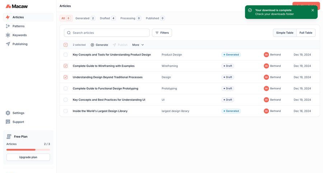Click the Prototyping keyword cell
The width and height of the screenshot is (323, 173).
tap(169, 88)
